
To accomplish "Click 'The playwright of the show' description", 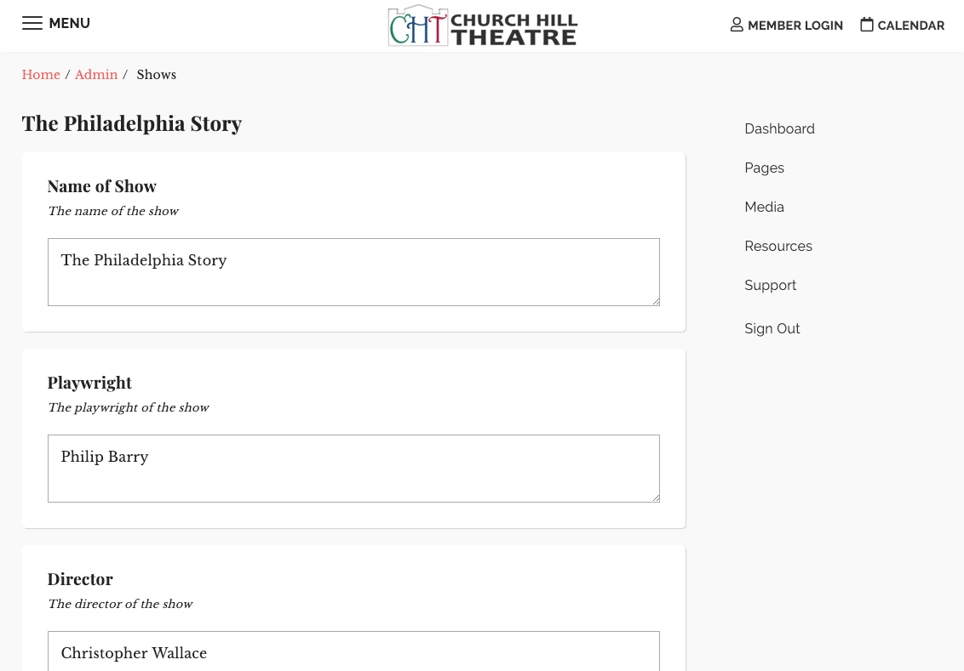I will pyautogui.click(x=129, y=407).
